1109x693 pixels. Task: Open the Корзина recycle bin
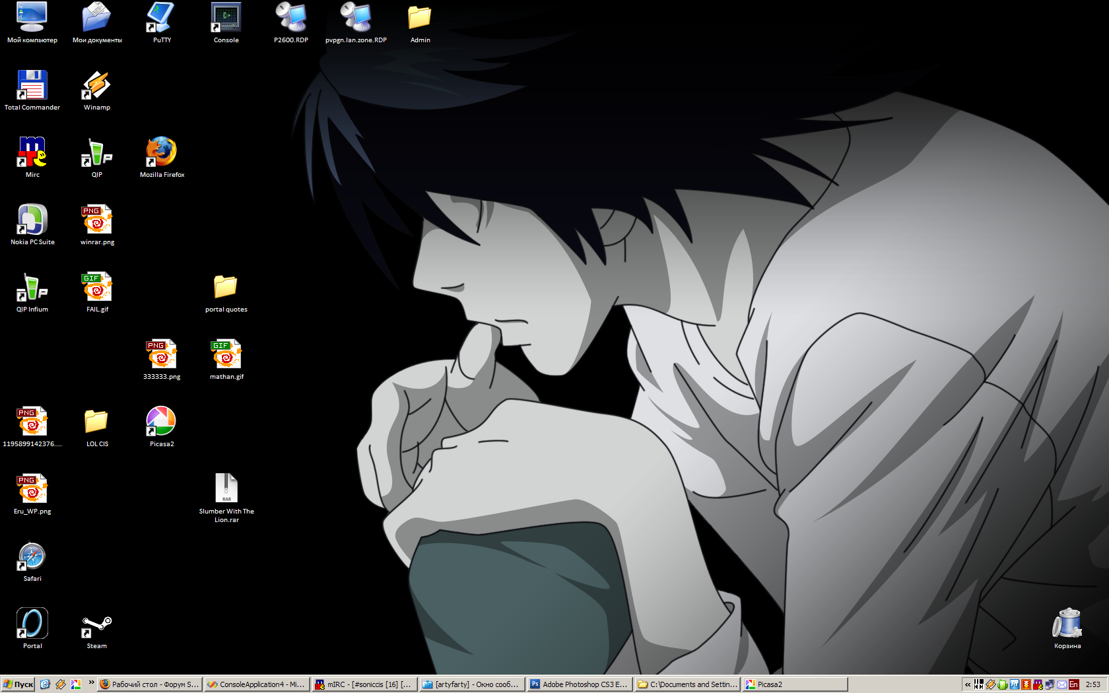1067,629
